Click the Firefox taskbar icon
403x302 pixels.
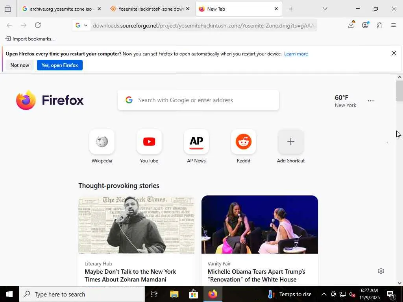tap(213, 294)
